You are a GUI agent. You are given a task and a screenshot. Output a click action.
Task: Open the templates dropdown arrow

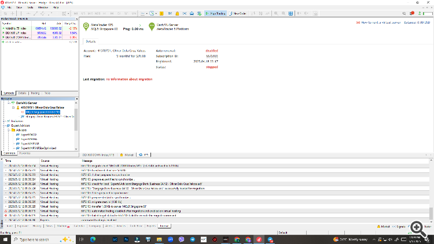pyautogui.click(x=156, y=13)
